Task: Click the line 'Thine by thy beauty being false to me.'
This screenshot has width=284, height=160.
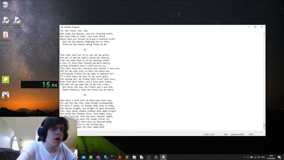Action: pos(85,44)
